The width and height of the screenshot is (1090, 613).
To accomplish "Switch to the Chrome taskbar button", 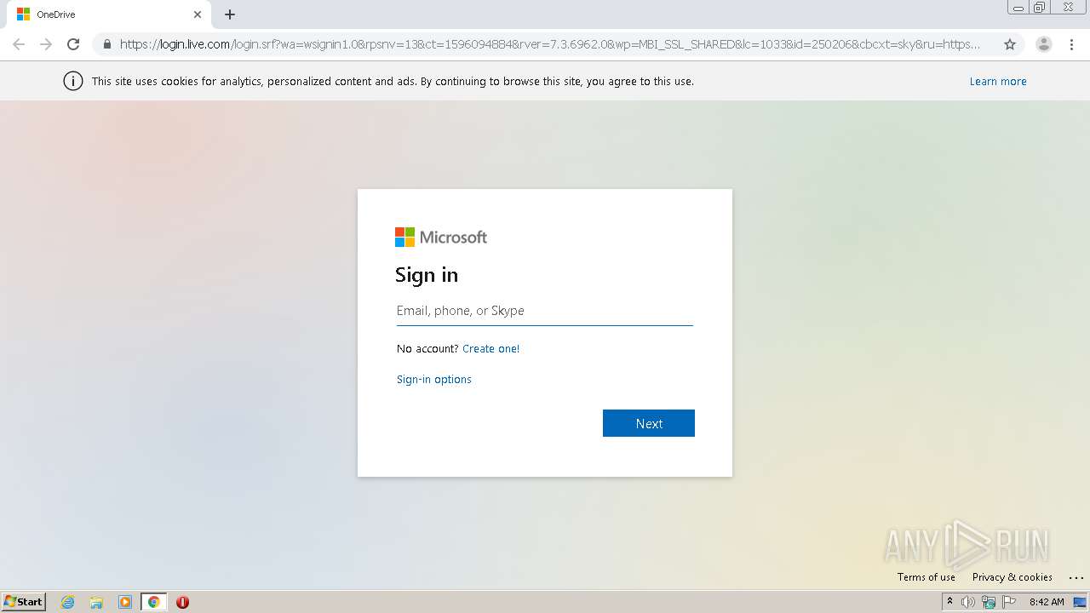I will click(153, 602).
